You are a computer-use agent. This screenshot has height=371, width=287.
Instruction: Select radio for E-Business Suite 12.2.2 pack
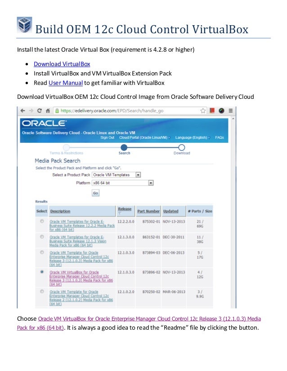(x=42, y=221)
